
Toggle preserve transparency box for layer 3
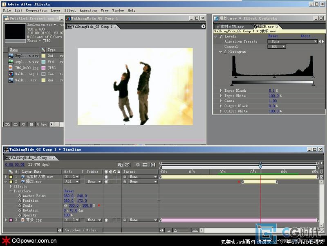coord(83,220)
